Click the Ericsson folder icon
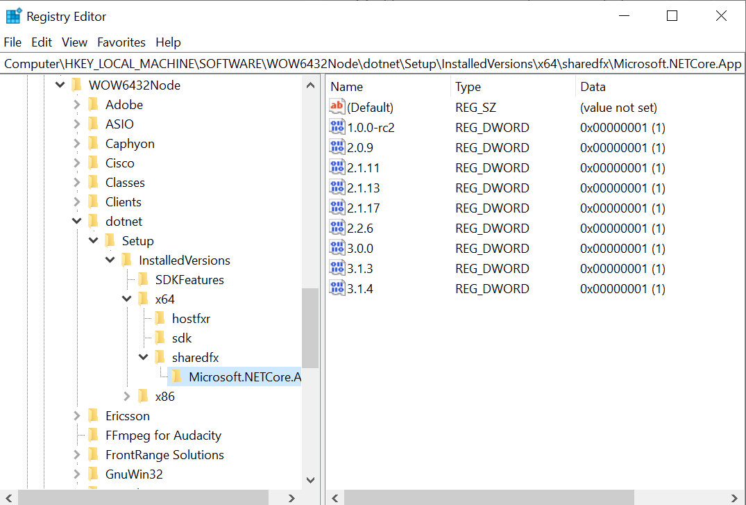Viewport: 746px width, 505px height. pos(93,416)
